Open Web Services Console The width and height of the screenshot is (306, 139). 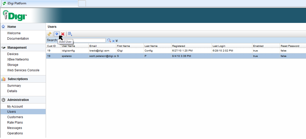pos(23,70)
